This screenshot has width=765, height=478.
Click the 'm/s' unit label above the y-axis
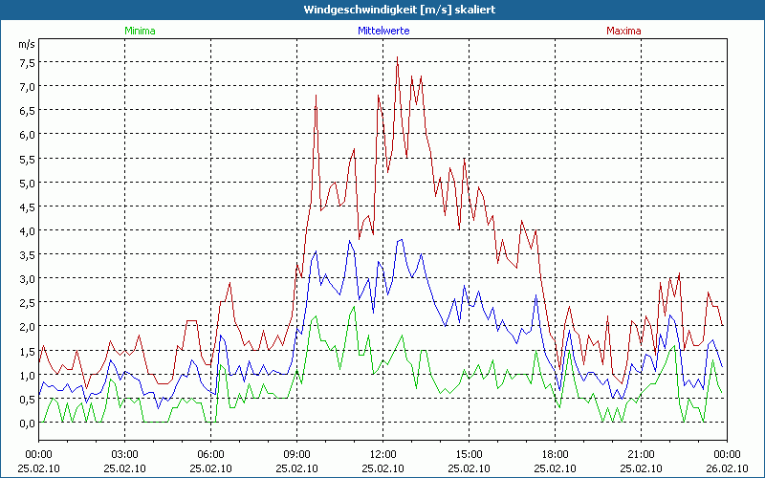pyautogui.click(x=27, y=44)
